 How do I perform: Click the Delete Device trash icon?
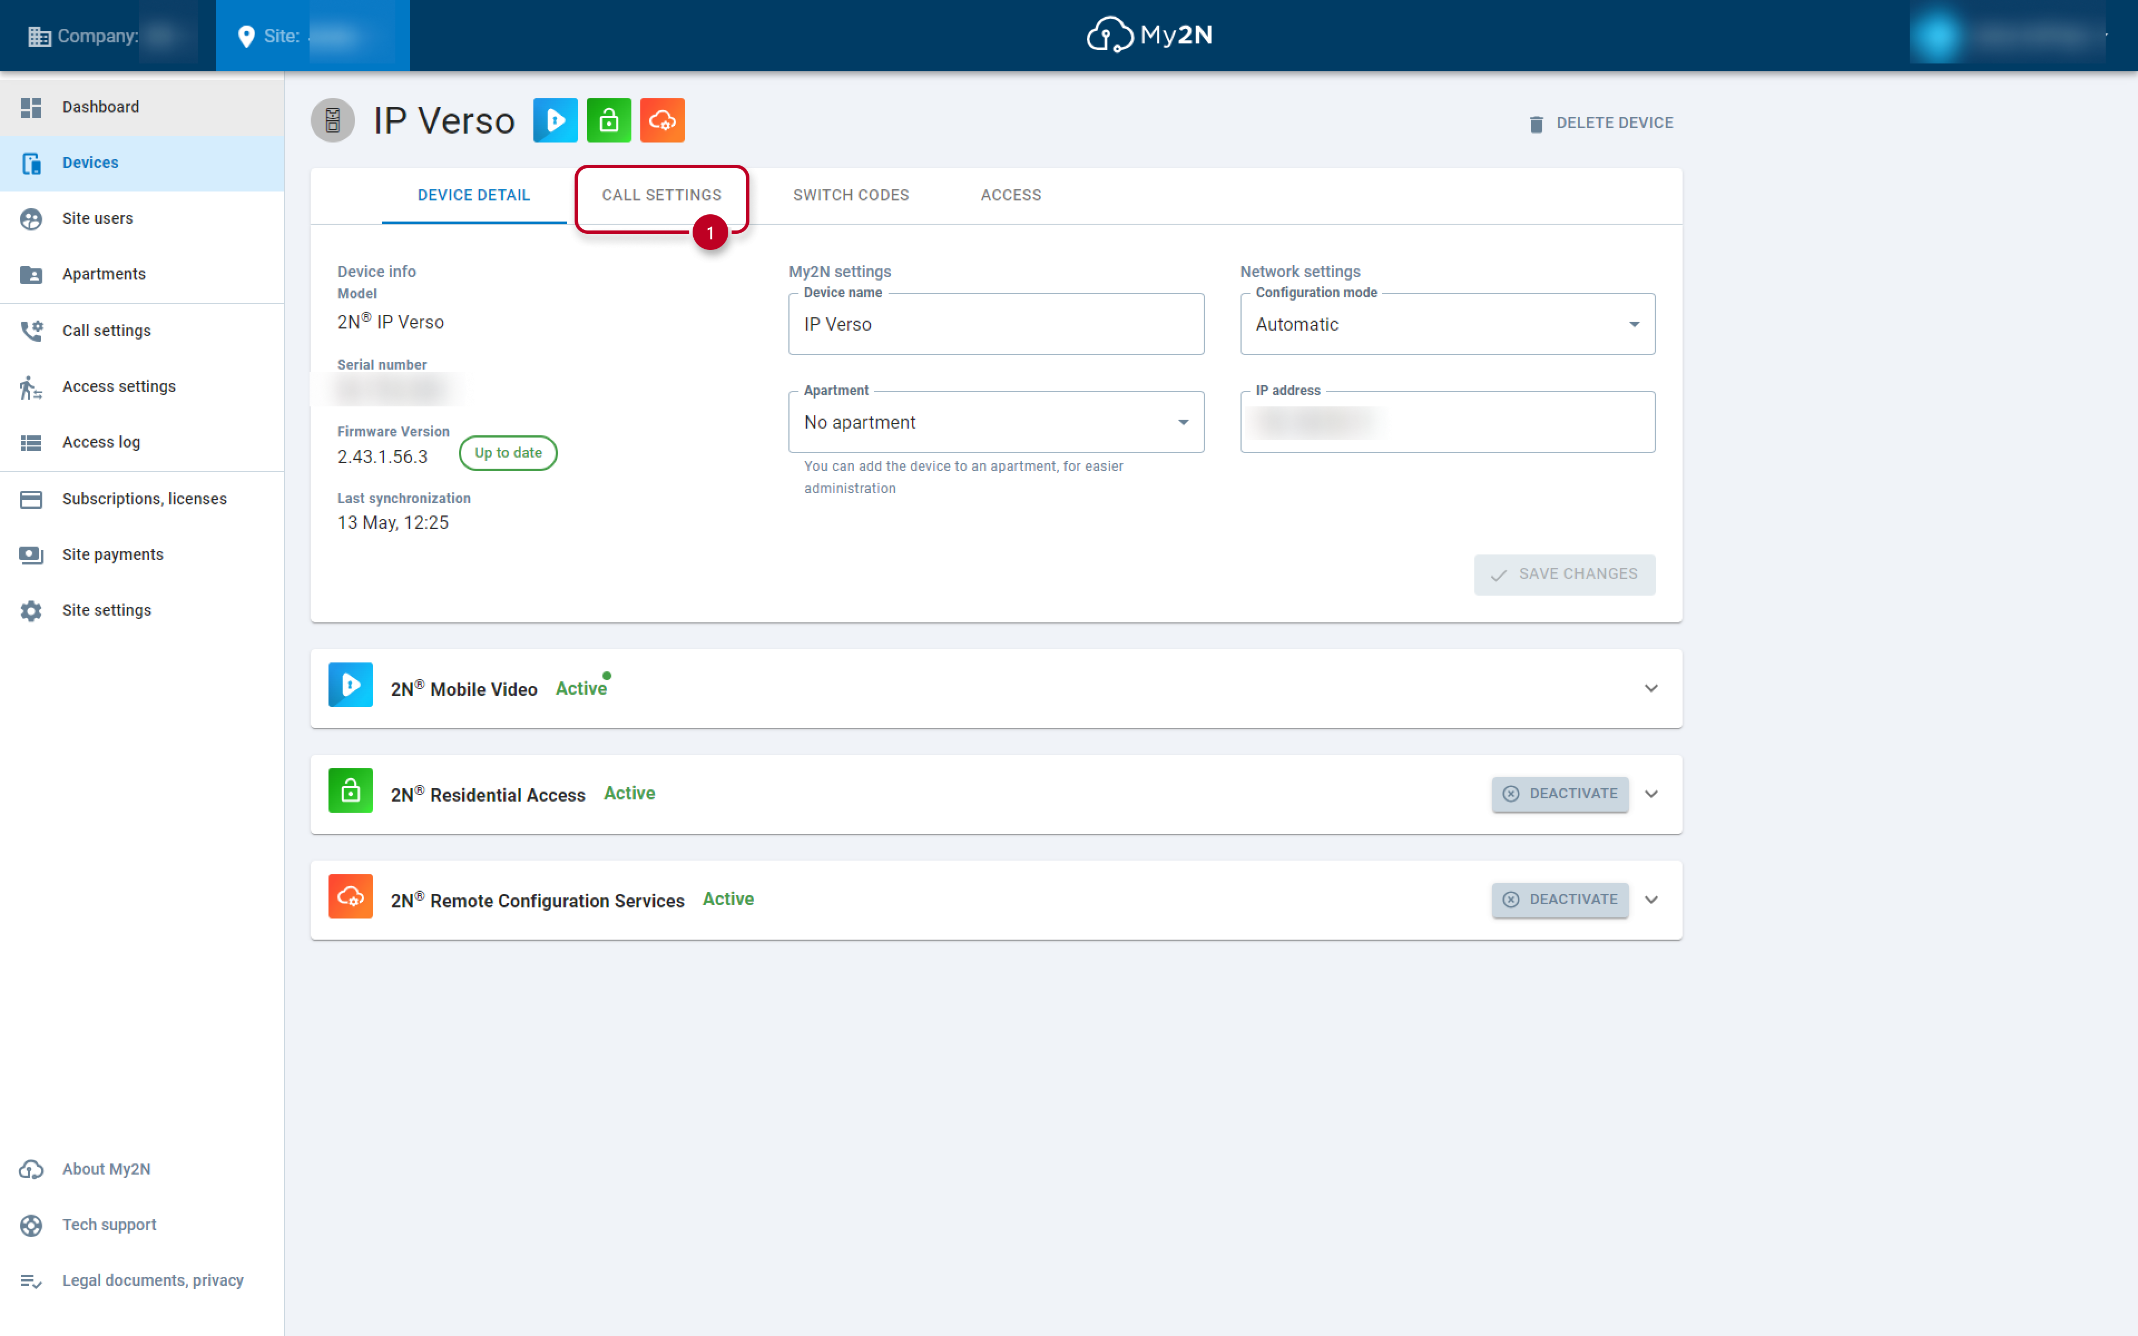pyautogui.click(x=1536, y=124)
